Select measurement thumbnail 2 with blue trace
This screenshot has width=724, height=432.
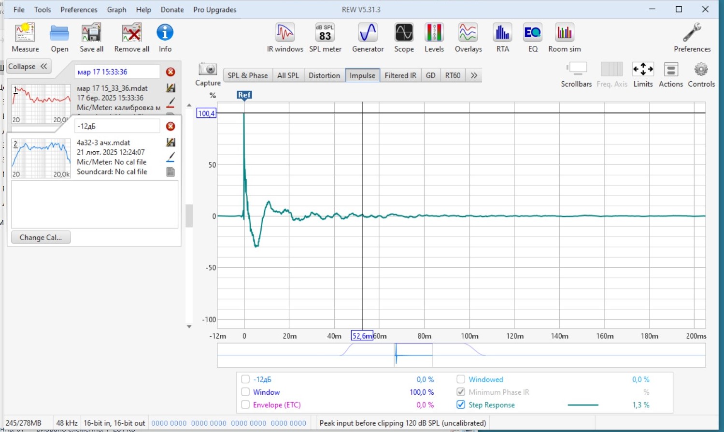pyautogui.click(x=41, y=158)
